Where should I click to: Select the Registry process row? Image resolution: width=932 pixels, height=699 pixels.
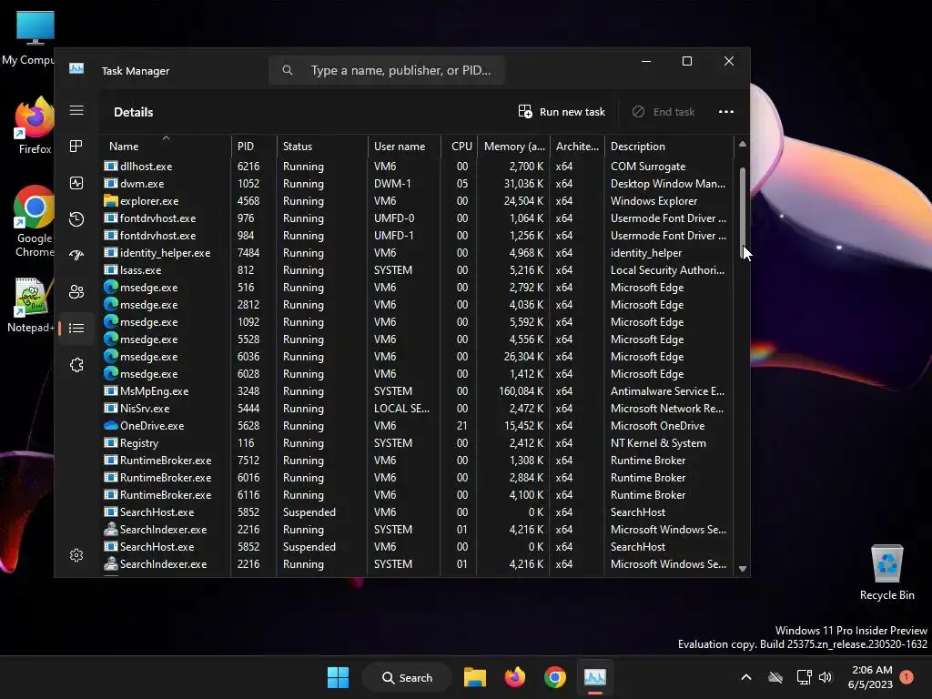pos(418,443)
